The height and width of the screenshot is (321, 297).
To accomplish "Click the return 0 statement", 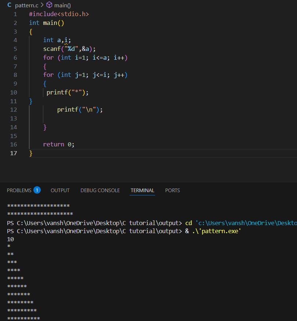I will pyautogui.click(x=59, y=144).
